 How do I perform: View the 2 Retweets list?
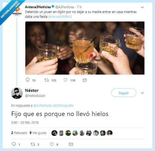(x=19, y=133)
